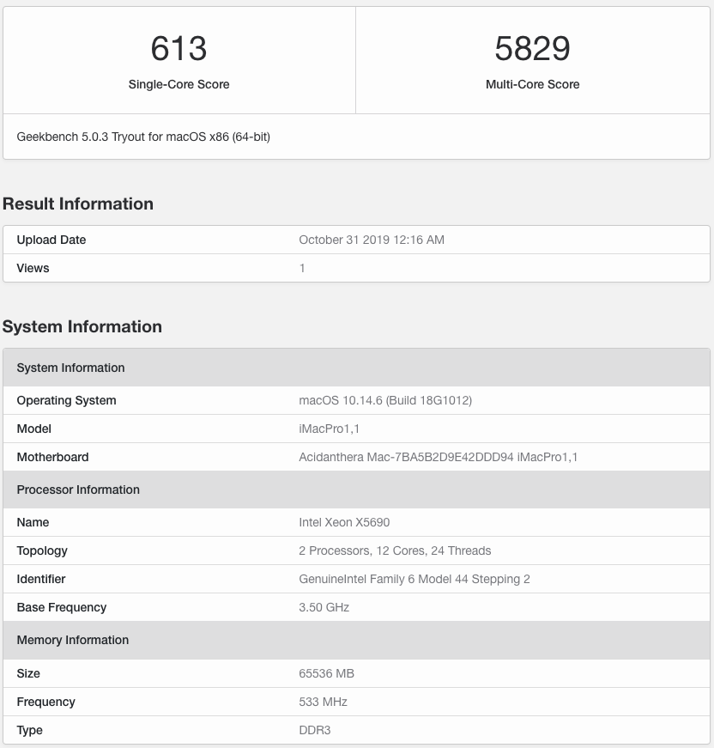Click the Result Information heading
714x748 pixels.
[78, 204]
